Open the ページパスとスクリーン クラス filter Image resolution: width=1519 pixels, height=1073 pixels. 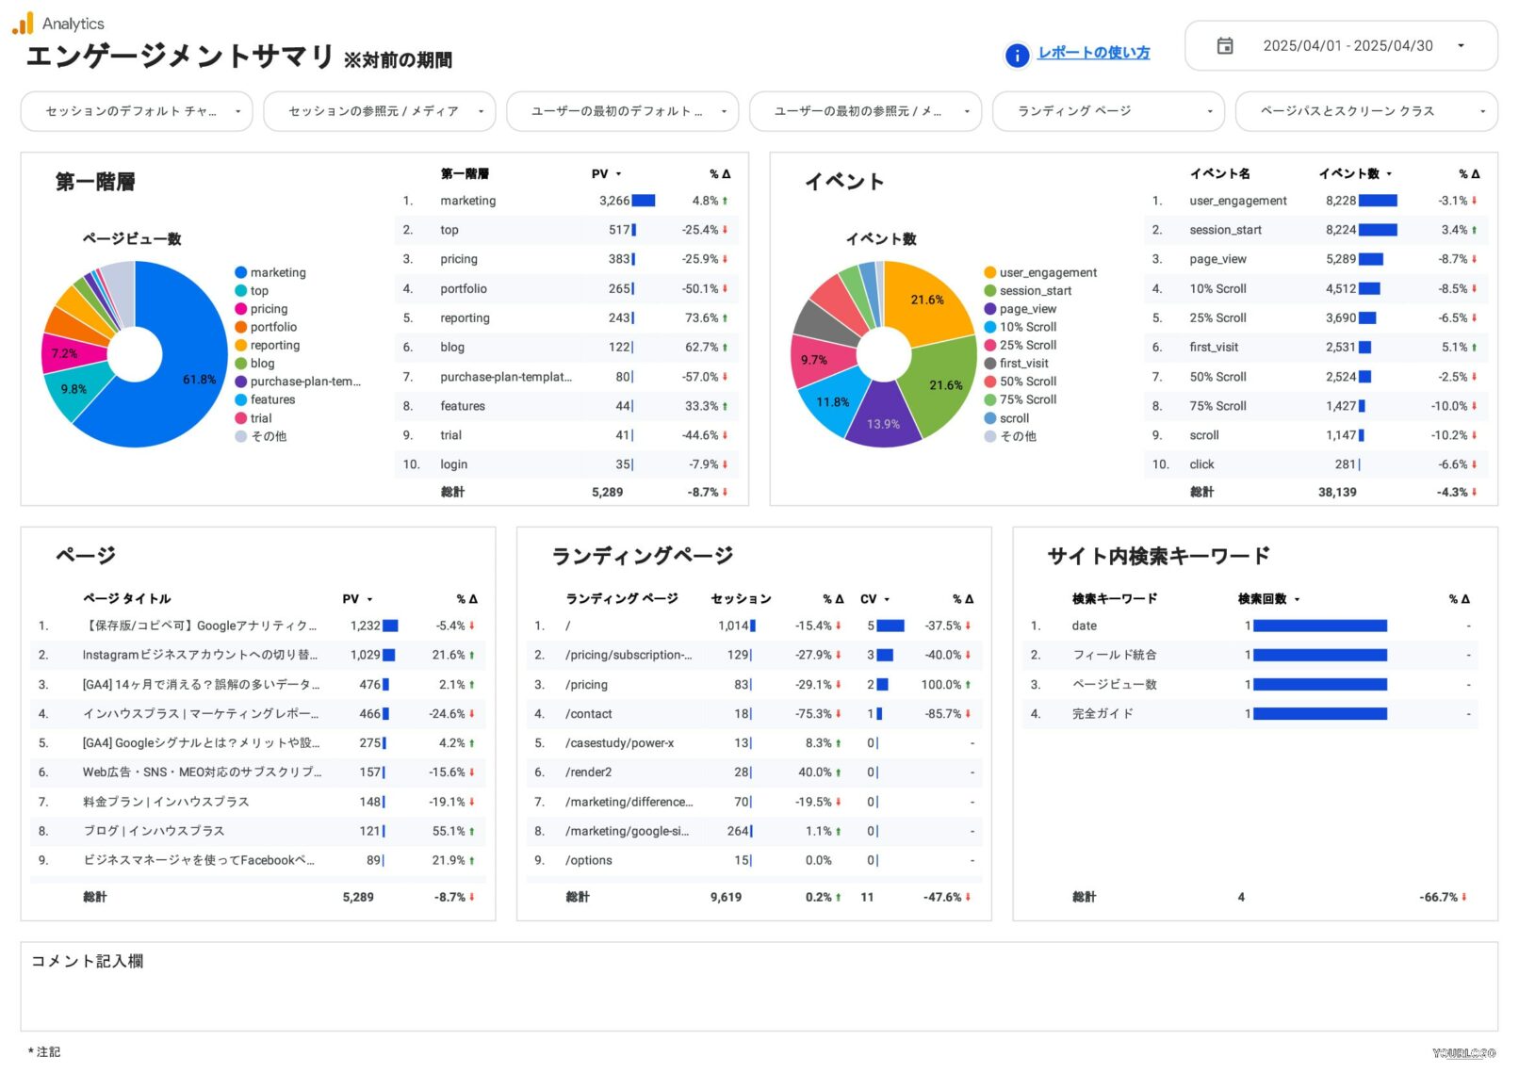click(1364, 111)
